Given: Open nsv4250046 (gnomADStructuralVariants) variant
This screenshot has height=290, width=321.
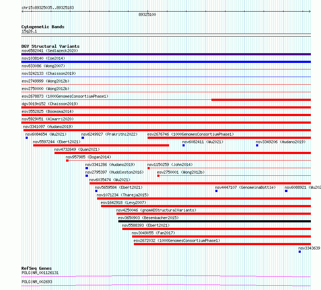Looking at the screenshot, I should (156, 210).
